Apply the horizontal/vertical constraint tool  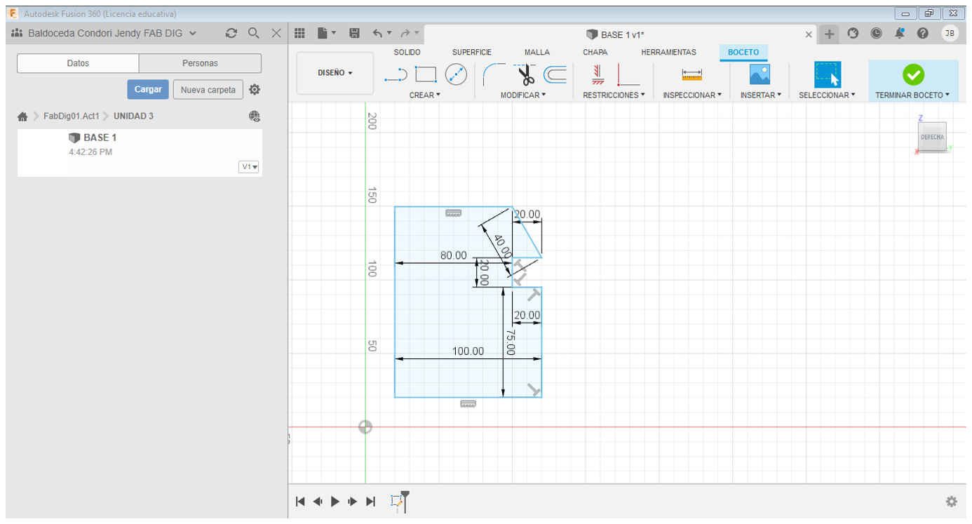coord(598,74)
